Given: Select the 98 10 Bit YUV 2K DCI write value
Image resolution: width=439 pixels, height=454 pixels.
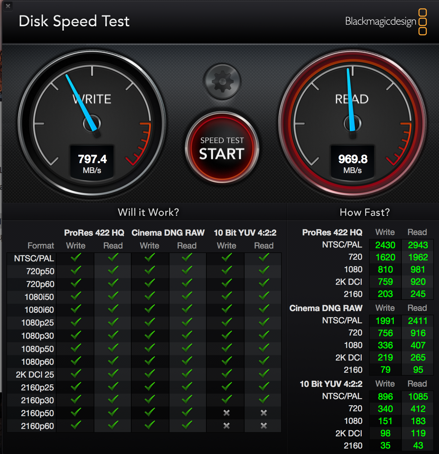Looking at the screenshot, I should [x=385, y=433].
